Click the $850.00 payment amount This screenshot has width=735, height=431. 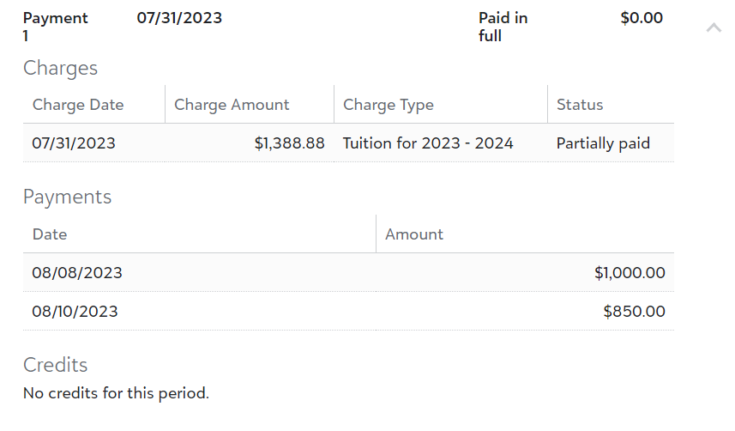[634, 312]
